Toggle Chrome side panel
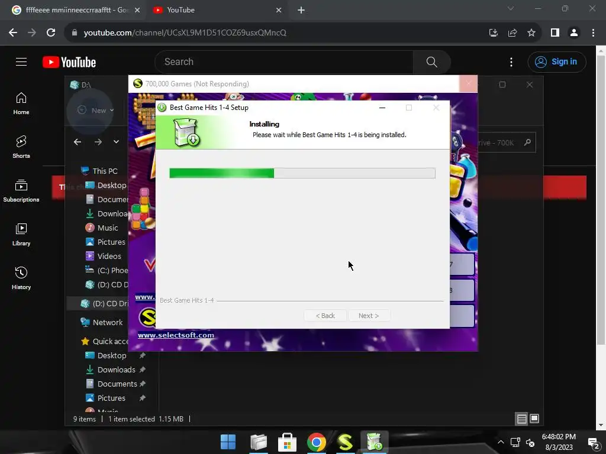606x454 pixels. pos(555,33)
